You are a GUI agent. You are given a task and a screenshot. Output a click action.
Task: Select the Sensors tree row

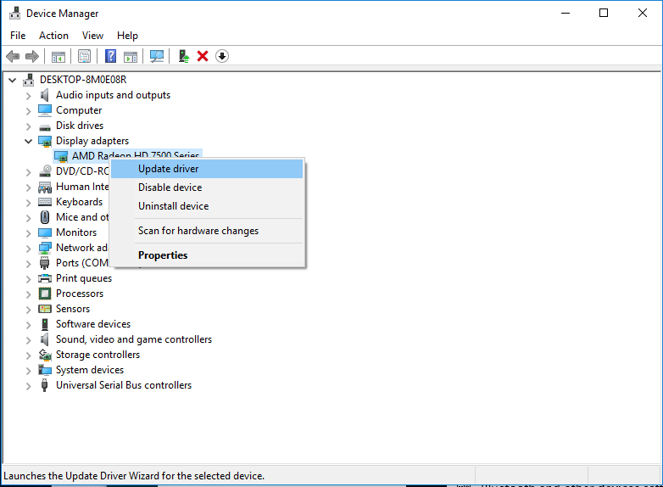[73, 309]
